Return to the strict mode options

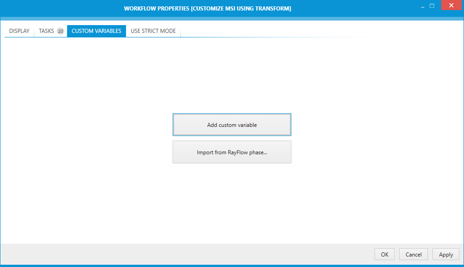(x=153, y=31)
